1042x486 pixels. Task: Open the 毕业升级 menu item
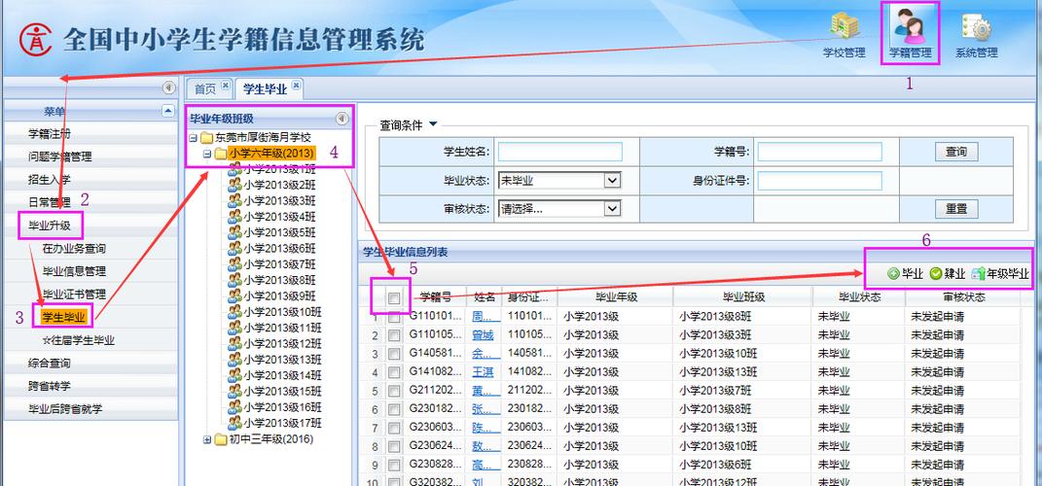[x=91, y=226]
